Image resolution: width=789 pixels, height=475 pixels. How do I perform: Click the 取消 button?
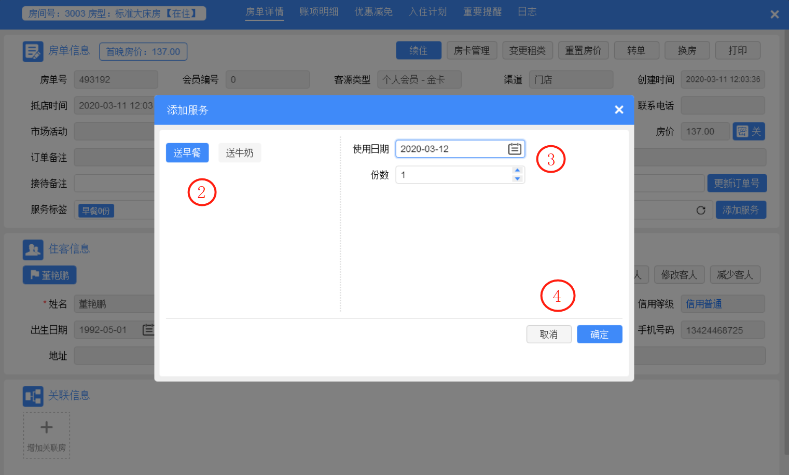click(549, 334)
